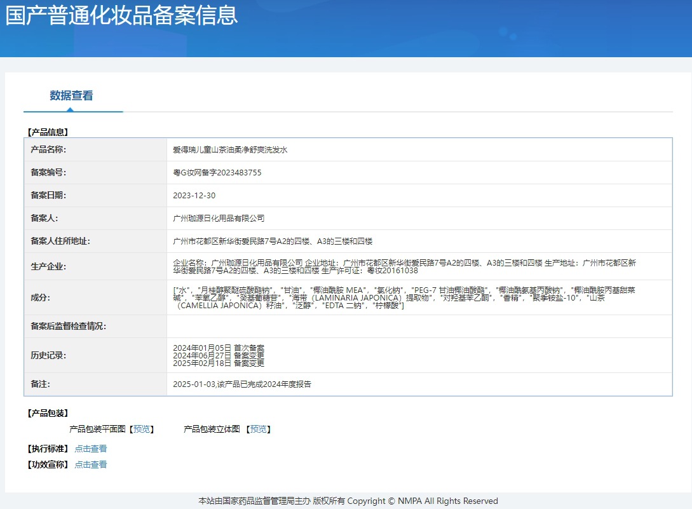Click the 产品包装平面图 label

(97, 429)
